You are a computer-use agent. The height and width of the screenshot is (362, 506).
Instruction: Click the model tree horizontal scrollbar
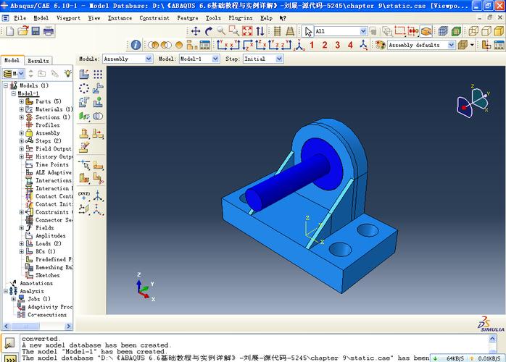[37, 327]
